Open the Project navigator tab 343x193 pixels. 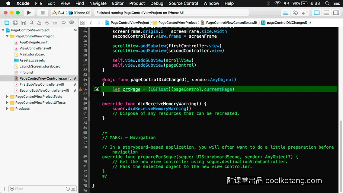7,23
